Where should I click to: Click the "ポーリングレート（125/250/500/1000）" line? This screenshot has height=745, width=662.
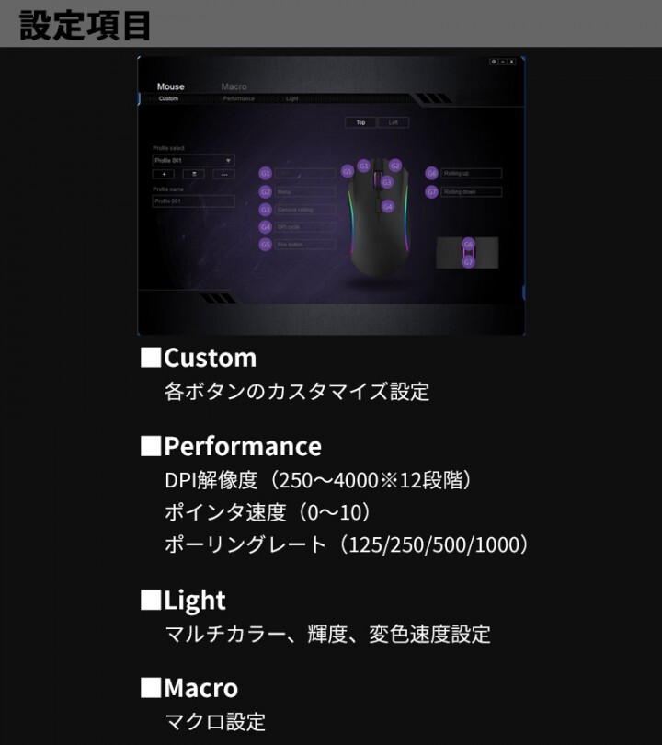pyautogui.click(x=347, y=544)
